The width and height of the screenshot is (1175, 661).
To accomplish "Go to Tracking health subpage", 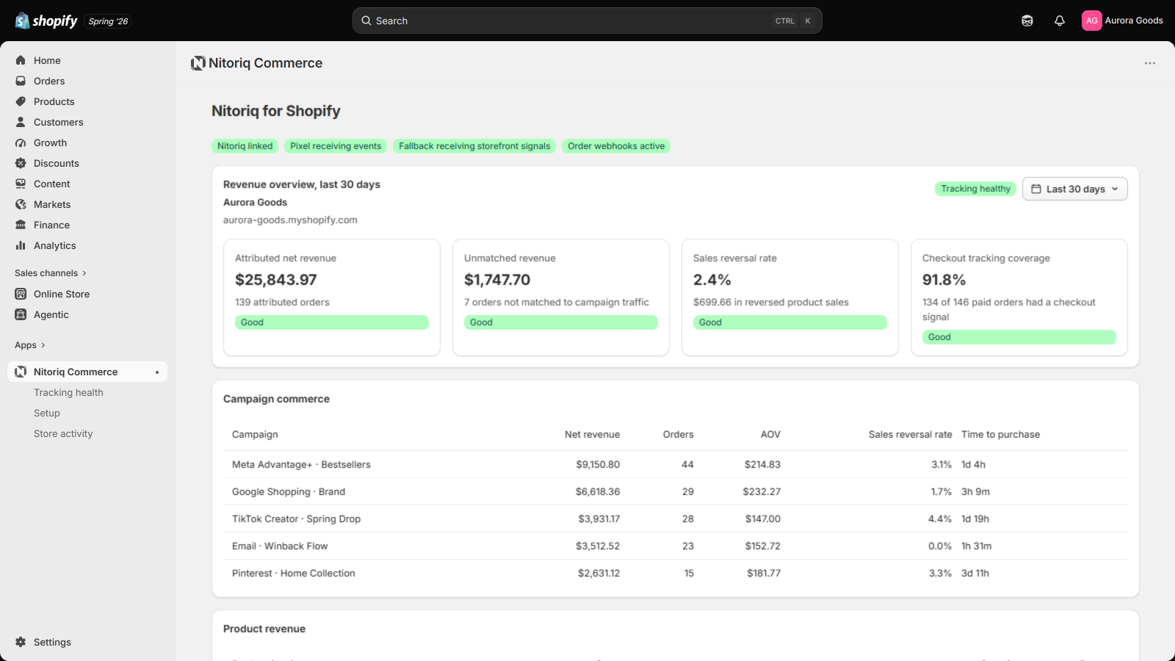I will (x=68, y=393).
